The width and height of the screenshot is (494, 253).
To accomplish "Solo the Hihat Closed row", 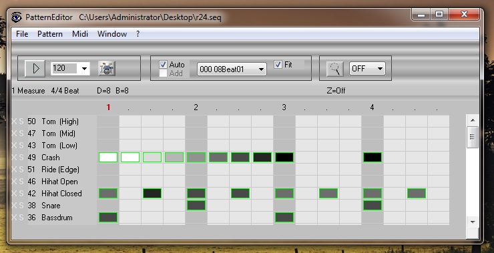I will click(21, 194).
